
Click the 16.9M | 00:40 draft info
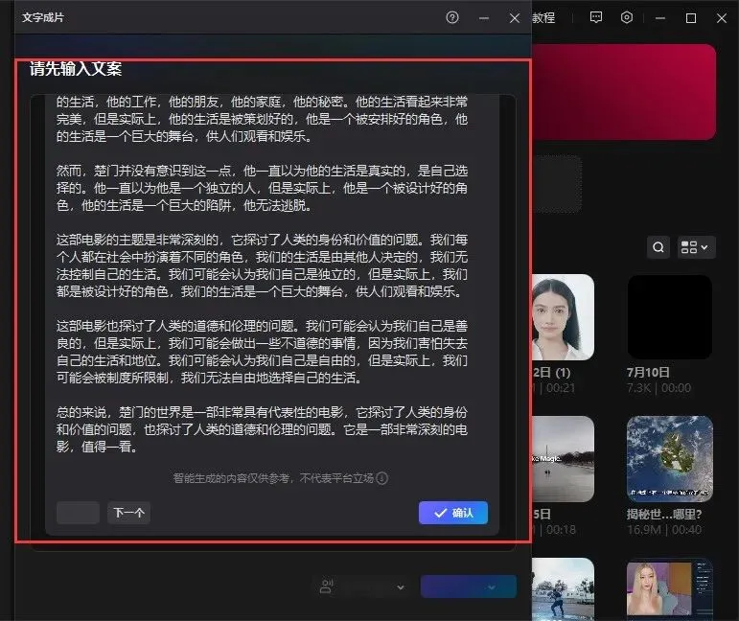[x=664, y=530]
